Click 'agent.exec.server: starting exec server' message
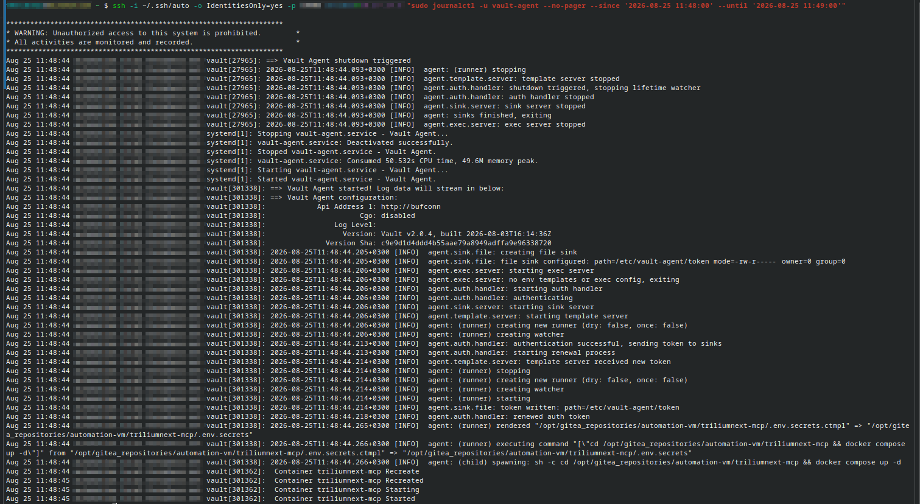This screenshot has width=920, height=504. click(x=511, y=270)
